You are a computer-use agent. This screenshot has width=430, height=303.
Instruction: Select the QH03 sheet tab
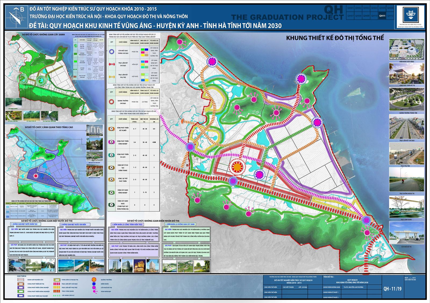point(366,8)
